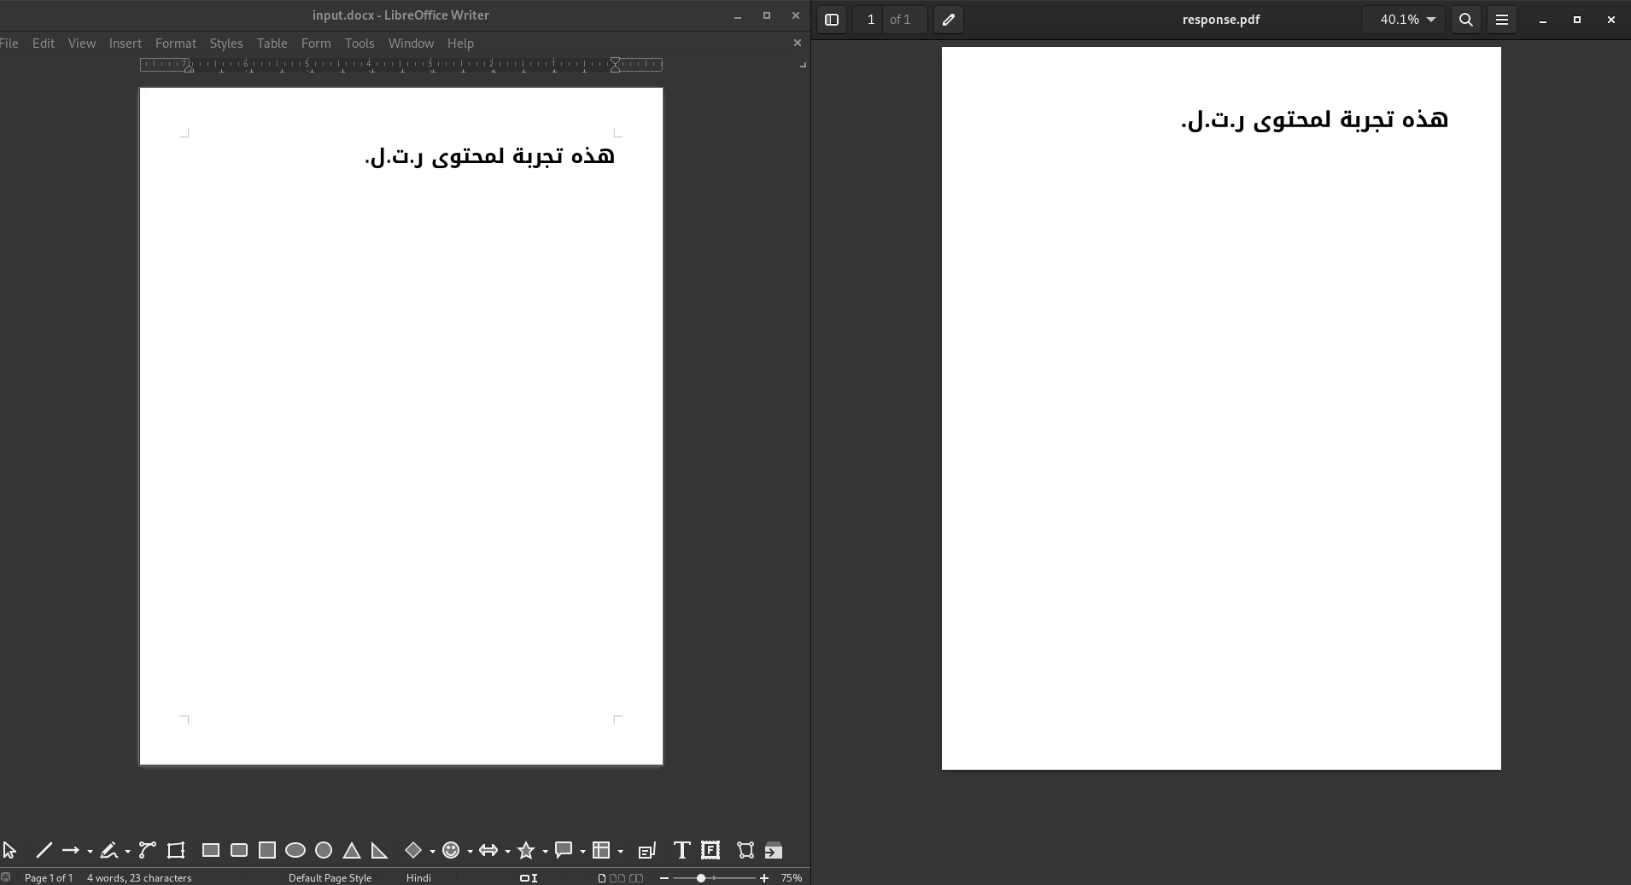Choose the Callouts speech bubble tool
The image size is (1631, 885).
[564, 850]
